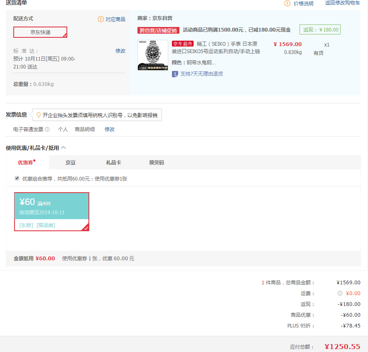Switch to the 京豆 tab

click(71, 162)
